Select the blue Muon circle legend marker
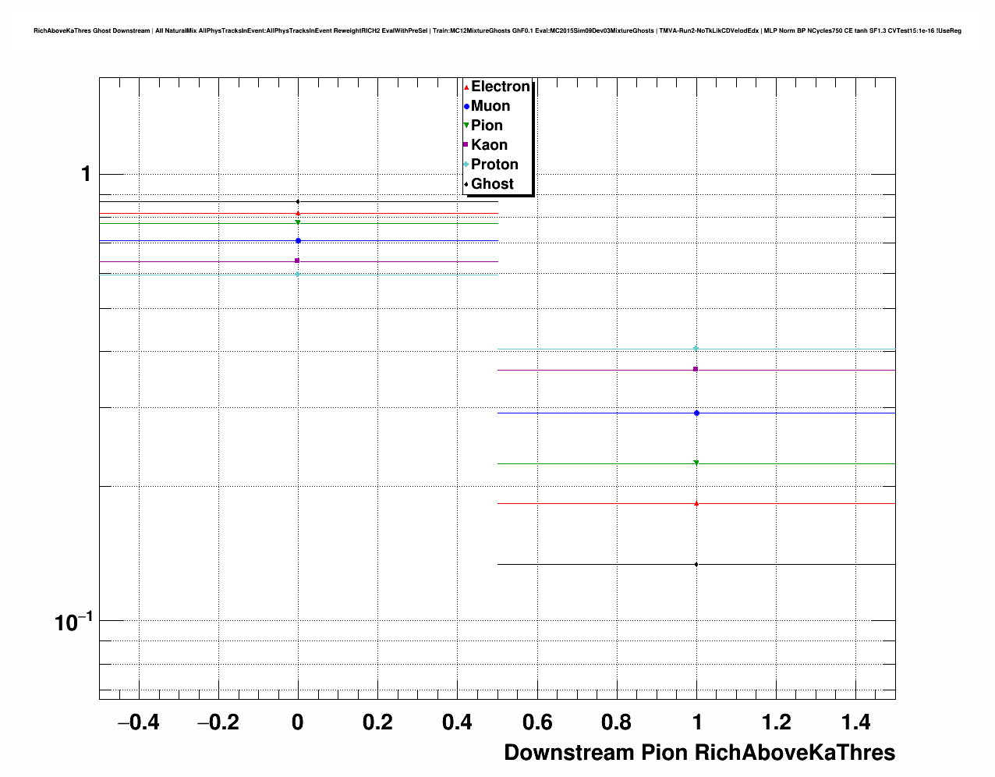The height and width of the screenshot is (777, 995). (466, 106)
